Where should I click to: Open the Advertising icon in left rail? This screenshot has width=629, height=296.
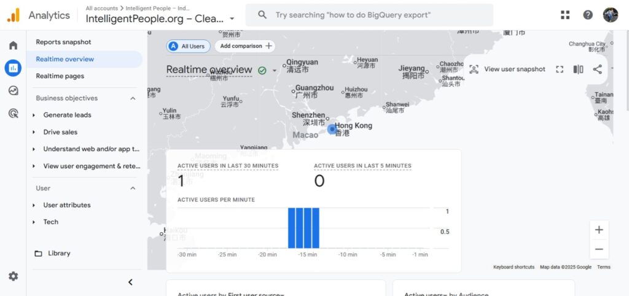13,113
